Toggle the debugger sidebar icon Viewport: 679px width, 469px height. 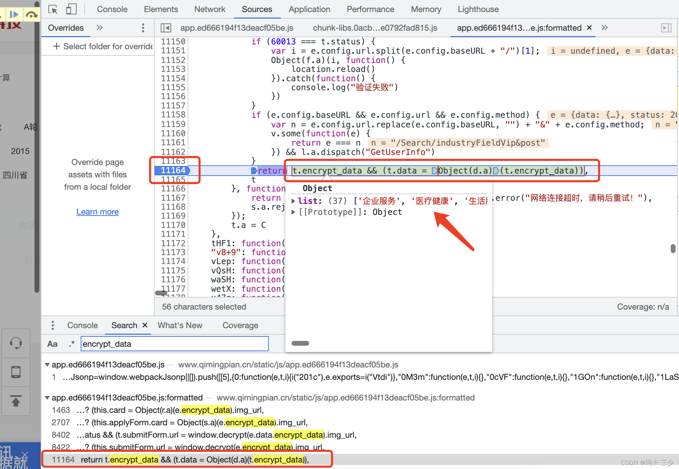pyautogui.click(x=666, y=28)
